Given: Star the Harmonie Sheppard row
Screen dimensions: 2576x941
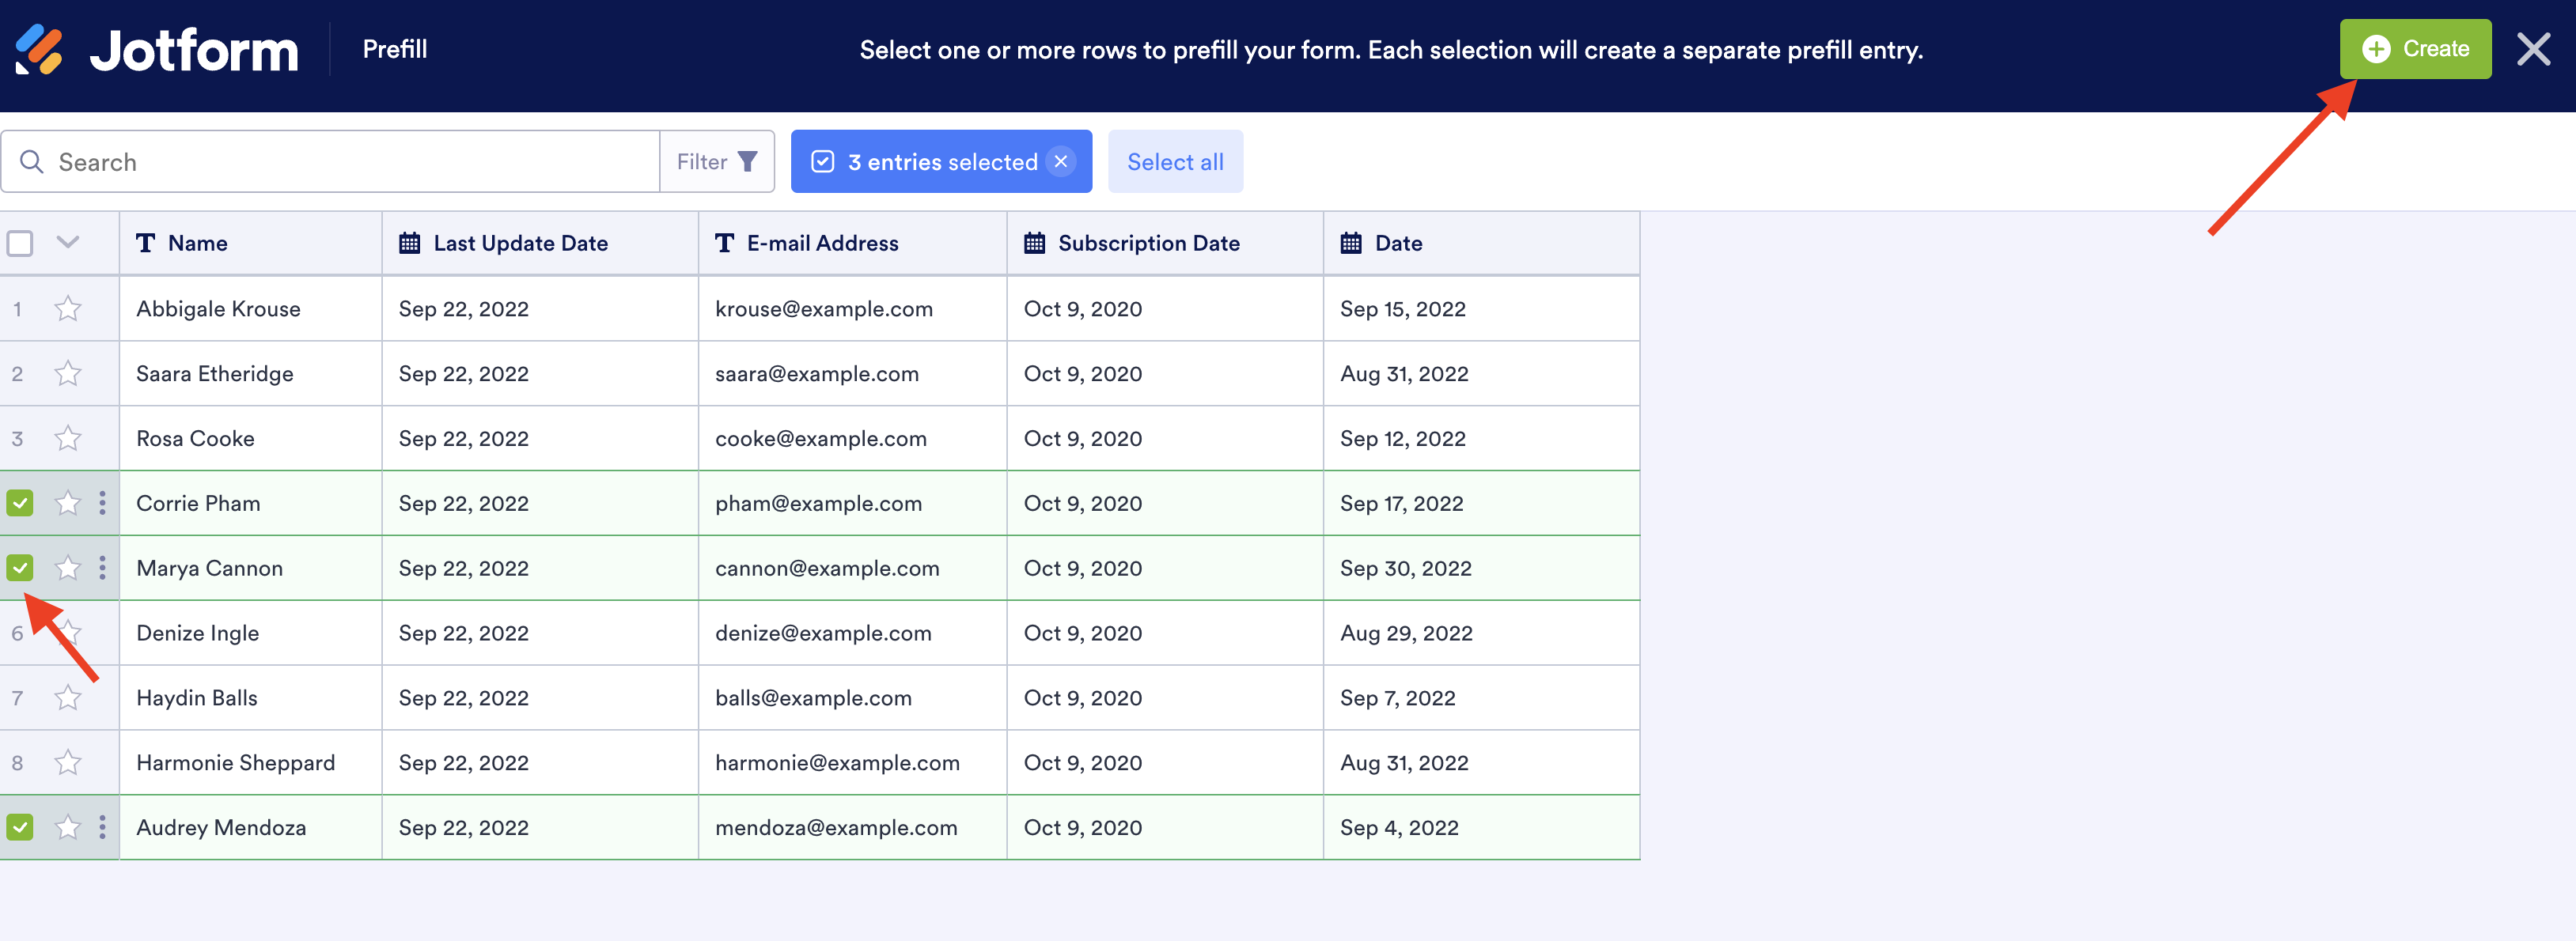Looking at the screenshot, I should [68, 762].
